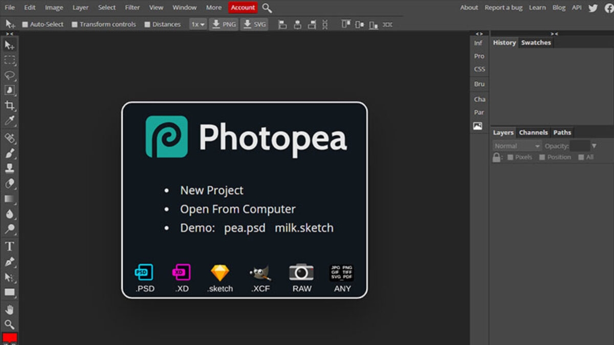Click the .XCF GIMP format icon
Image resolution: width=614 pixels, height=345 pixels.
tap(260, 273)
